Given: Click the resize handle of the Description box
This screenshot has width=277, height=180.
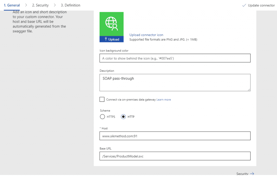Looking at the screenshot, I should tap(249, 90).
